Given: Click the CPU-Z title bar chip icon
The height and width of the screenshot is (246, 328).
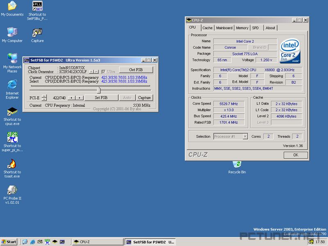Looking at the screenshot, I should point(189,20).
